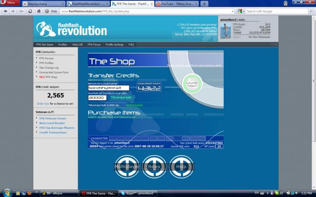
Task: Open the Beta Level Reader link
Action: click(52, 123)
